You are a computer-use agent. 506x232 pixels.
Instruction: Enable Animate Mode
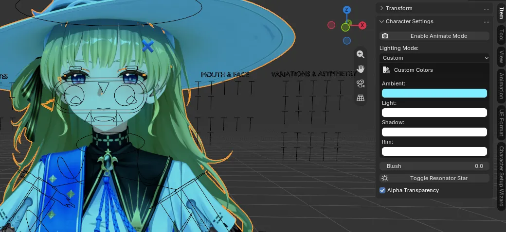click(434, 36)
